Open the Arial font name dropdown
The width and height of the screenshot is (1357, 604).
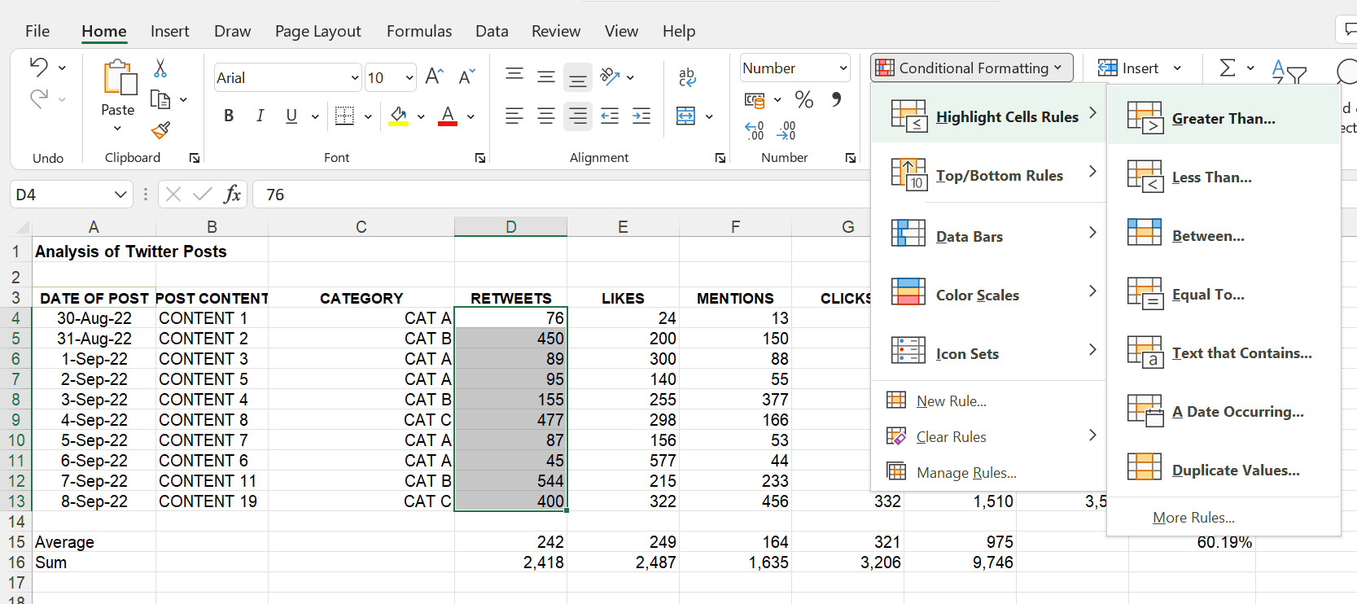(x=355, y=78)
